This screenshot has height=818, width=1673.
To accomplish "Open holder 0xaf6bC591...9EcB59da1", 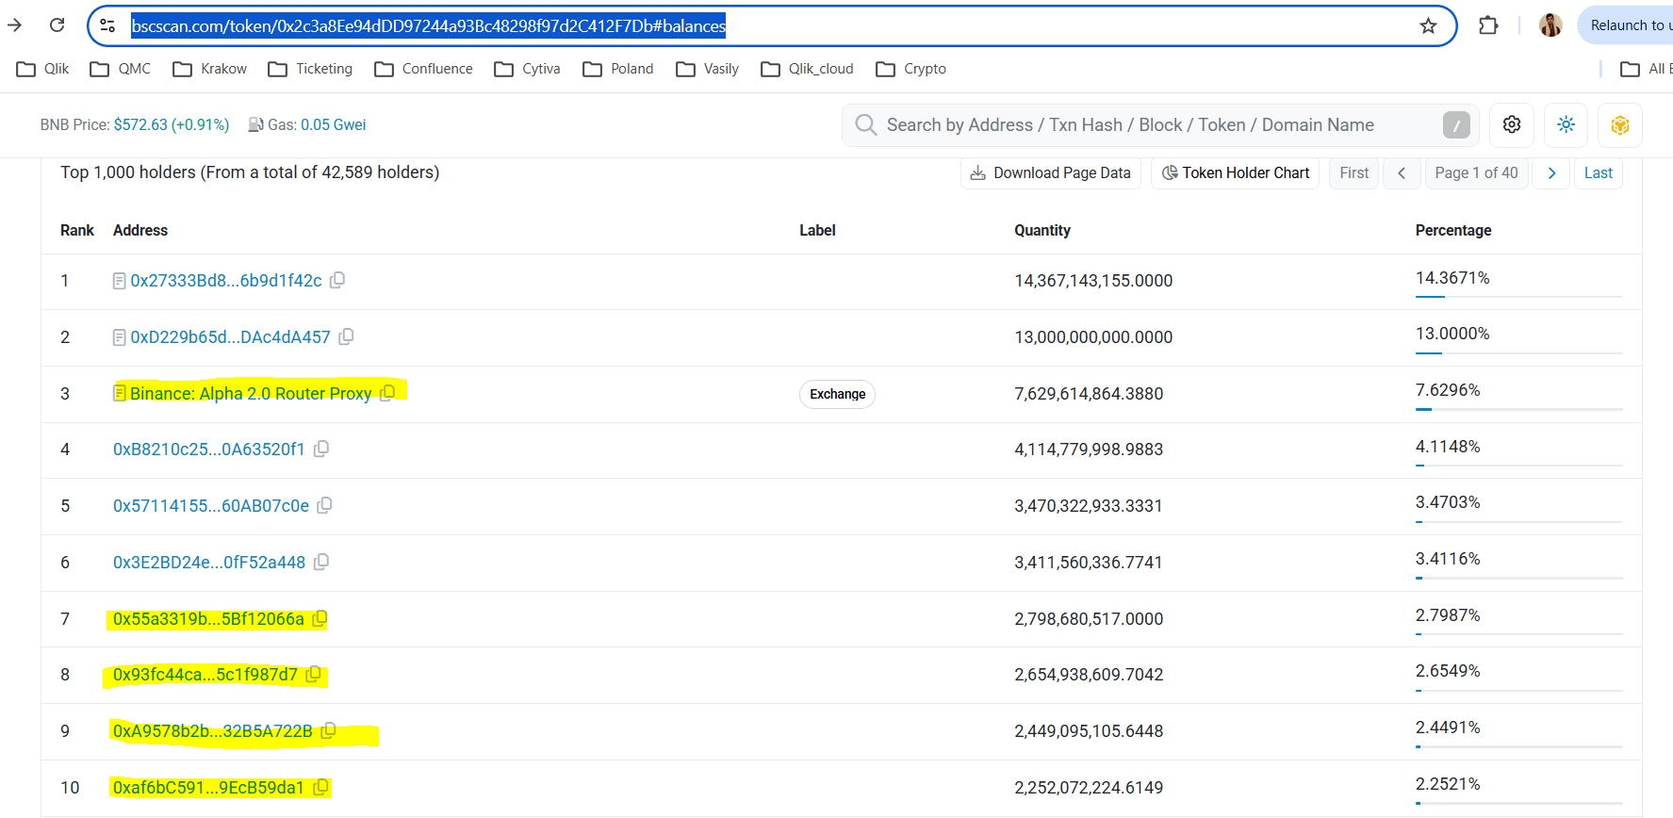I will point(208,787).
